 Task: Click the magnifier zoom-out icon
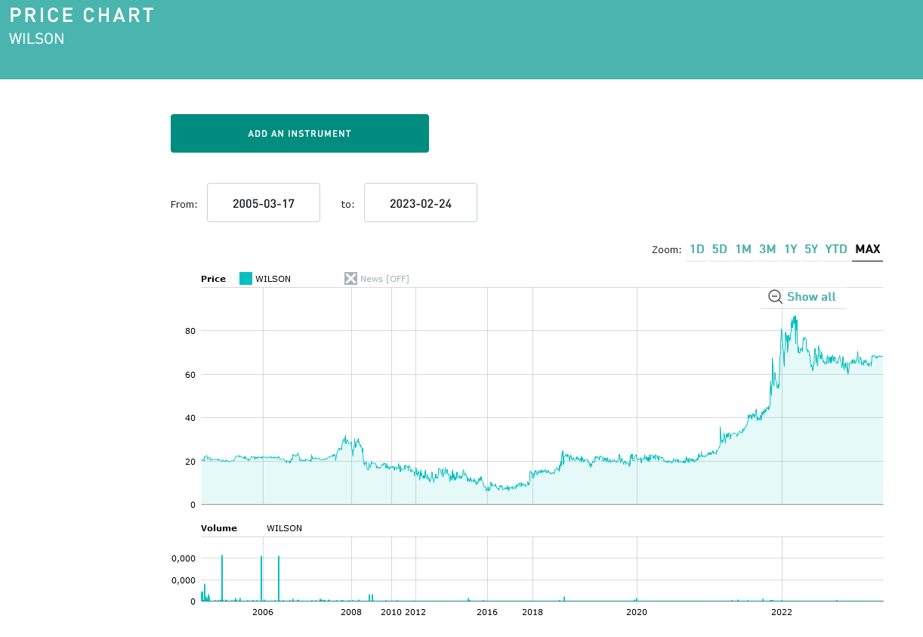(775, 297)
